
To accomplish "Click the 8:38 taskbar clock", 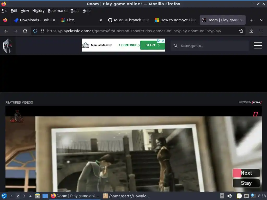I will pos(262,196).
